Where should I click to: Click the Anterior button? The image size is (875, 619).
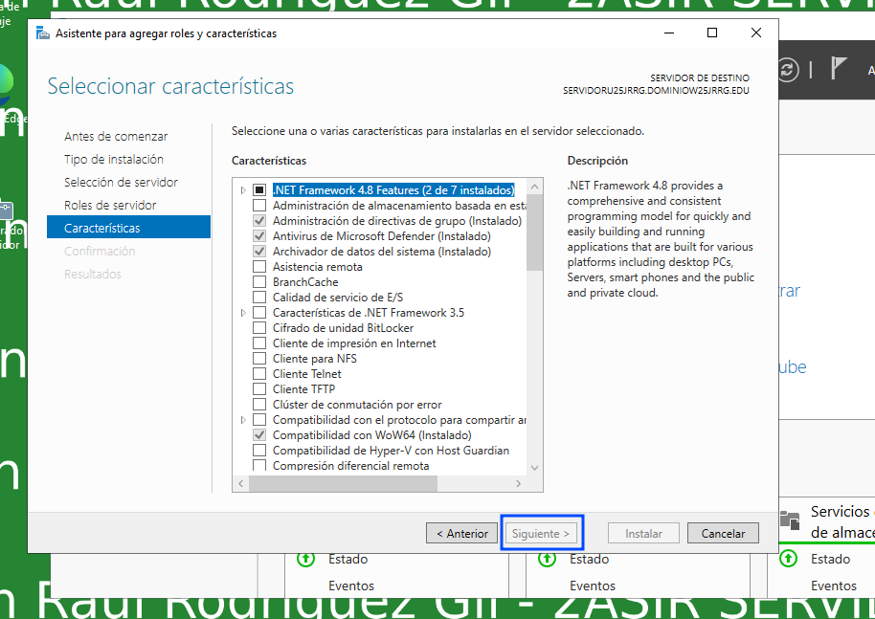462,534
